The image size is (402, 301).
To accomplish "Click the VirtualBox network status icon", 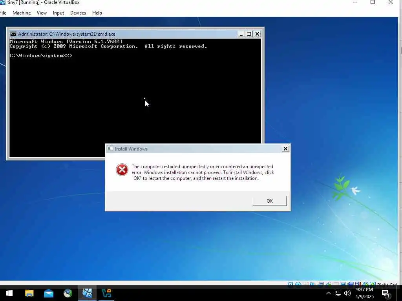I will [x=320, y=284].
